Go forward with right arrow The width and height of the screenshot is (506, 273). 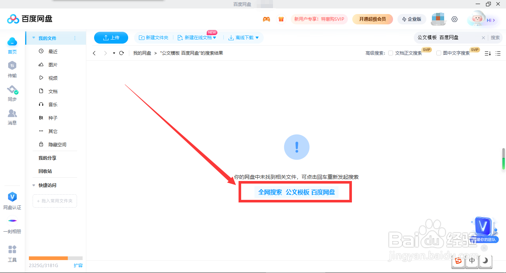106,53
